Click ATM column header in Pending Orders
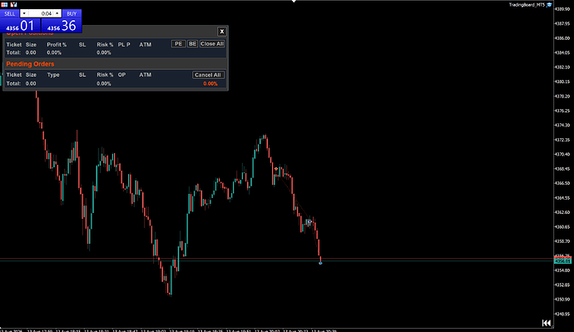574x332 pixels. click(146, 75)
